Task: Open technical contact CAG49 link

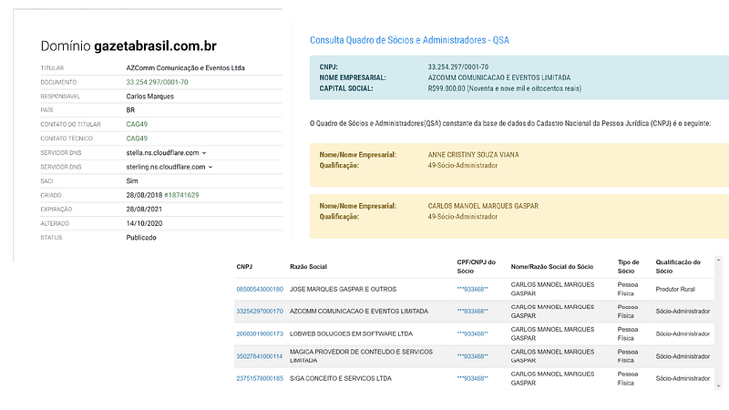Action: (x=137, y=138)
